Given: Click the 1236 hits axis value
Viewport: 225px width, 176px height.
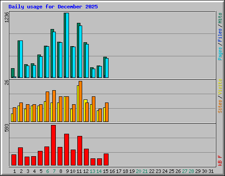Looking at the screenshot, I should [x=7, y=17].
